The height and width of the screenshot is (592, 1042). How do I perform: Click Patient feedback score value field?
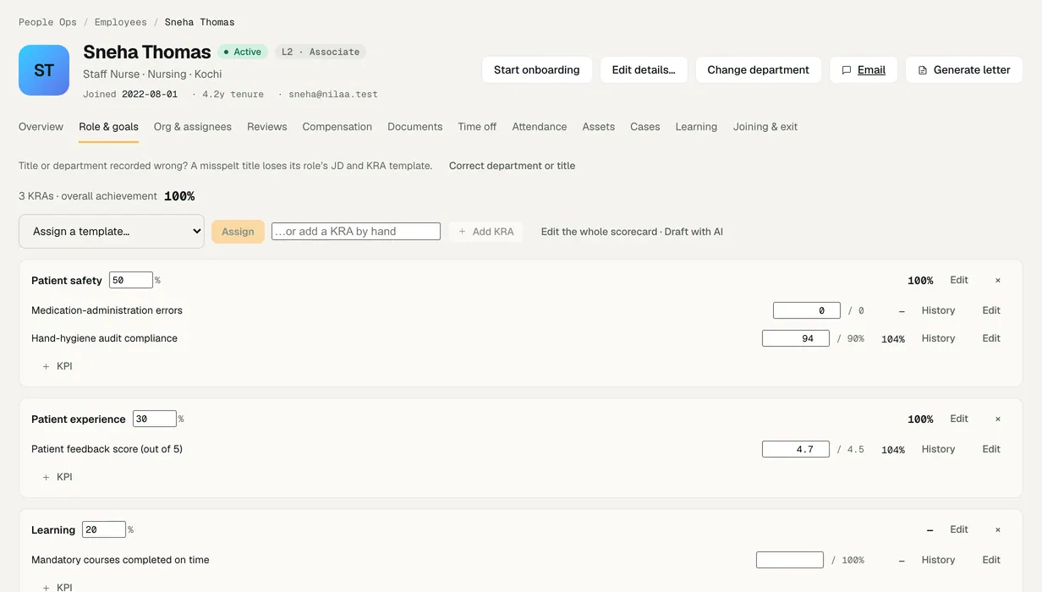point(796,449)
